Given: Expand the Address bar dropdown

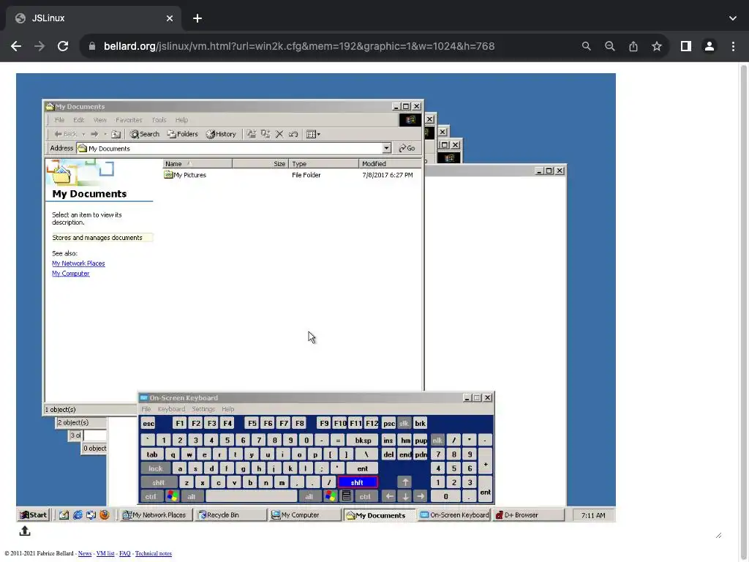Looking at the screenshot, I should [386, 148].
